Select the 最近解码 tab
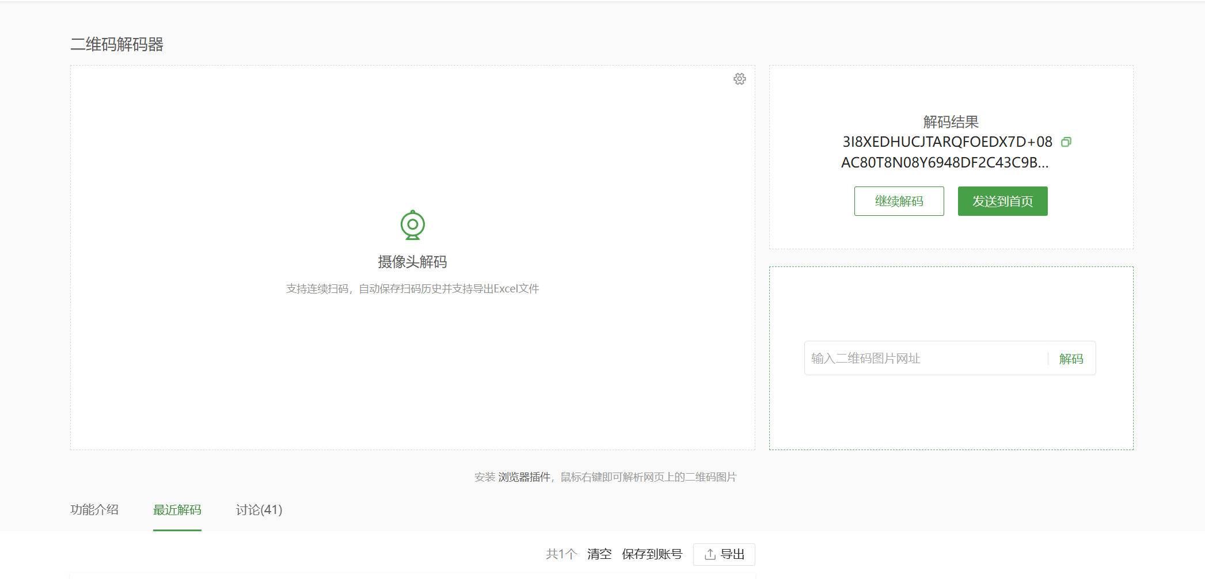 [x=177, y=509]
